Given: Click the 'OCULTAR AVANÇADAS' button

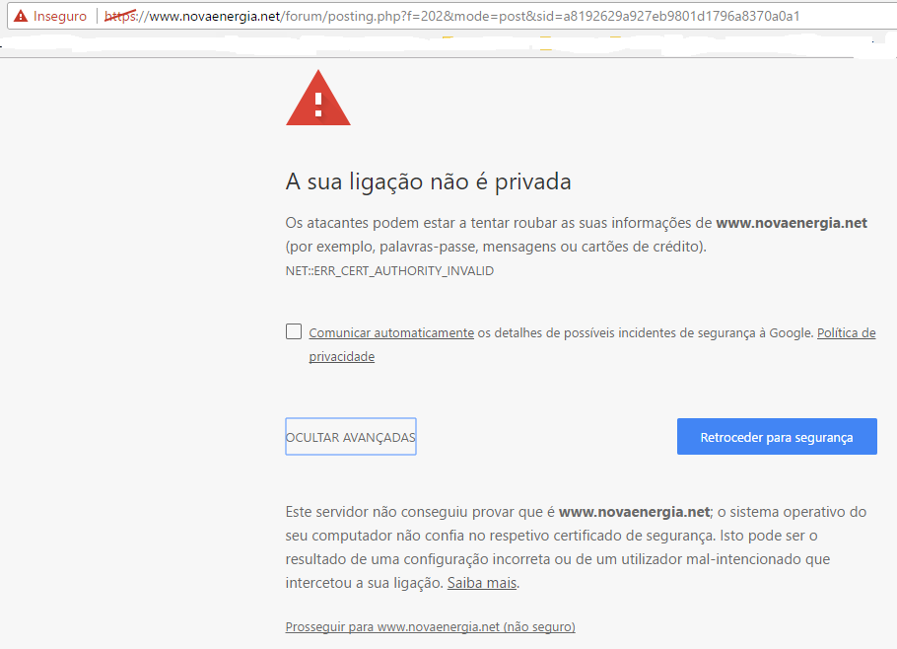Looking at the screenshot, I should pos(351,437).
